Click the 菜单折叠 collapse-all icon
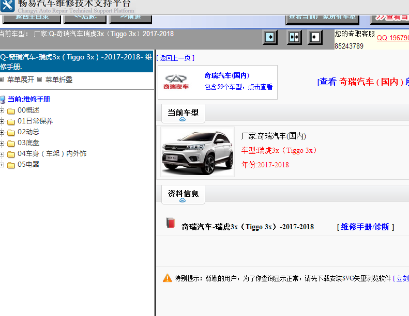409x316 pixels. pyautogui.click(x=39, y=79)
